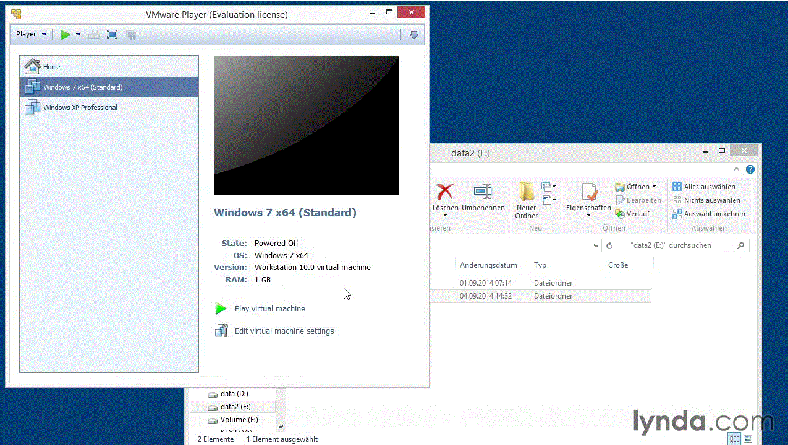Select Volume (F:) in navigation pane

point(234,420)
